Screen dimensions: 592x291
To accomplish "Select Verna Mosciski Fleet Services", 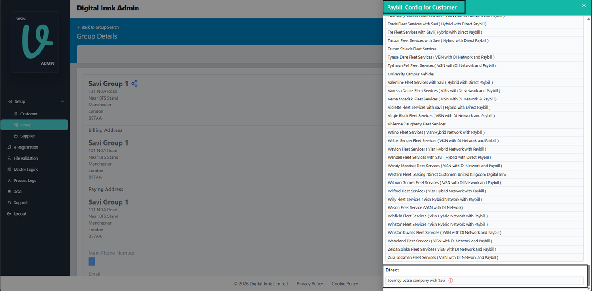I will [x=484, y=99].
